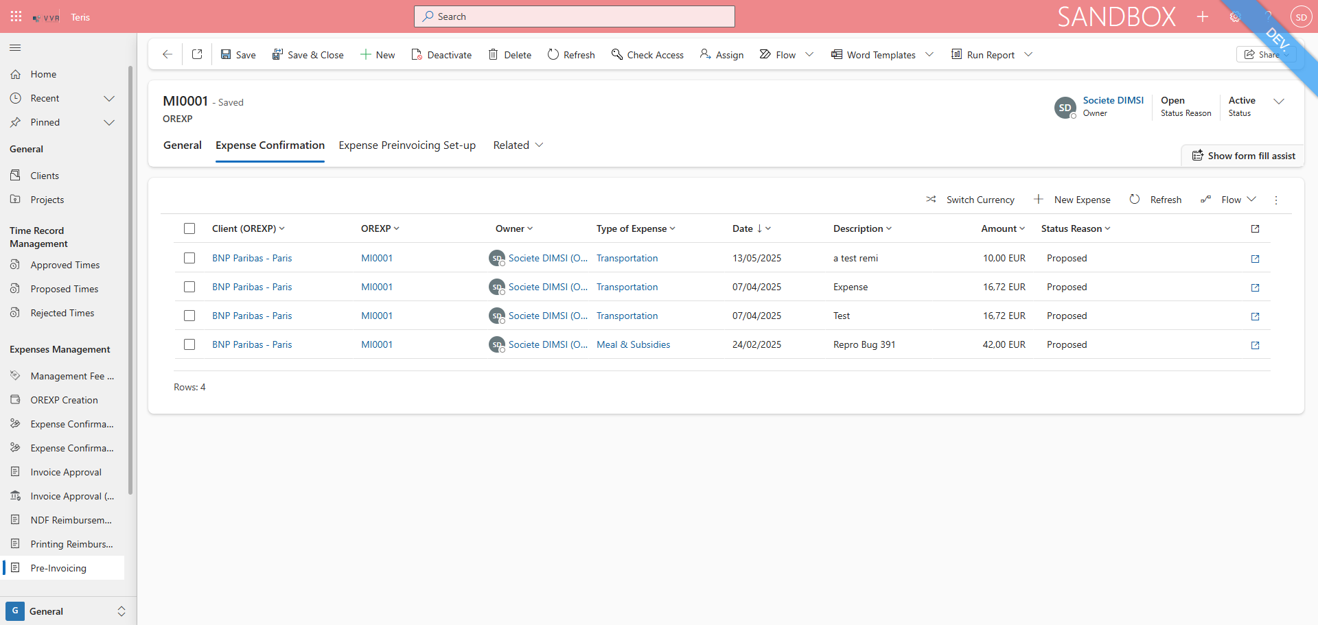1318x625 pixels.
Task: Add a New Expense
Action: tap(1072, 200)
